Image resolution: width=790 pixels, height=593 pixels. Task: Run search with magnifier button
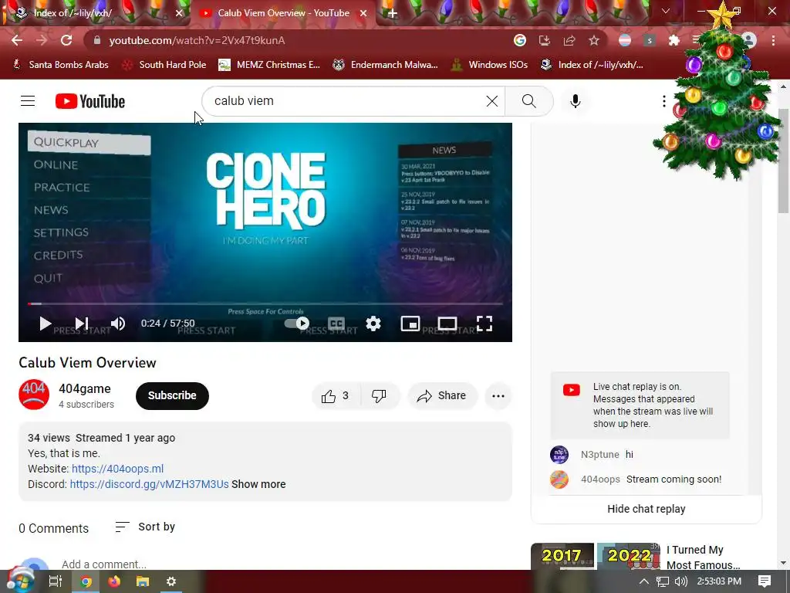coord(529,101)
